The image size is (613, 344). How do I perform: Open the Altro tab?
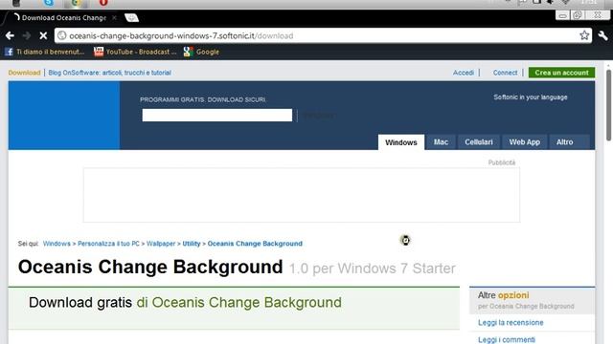(x=564, y=142)
